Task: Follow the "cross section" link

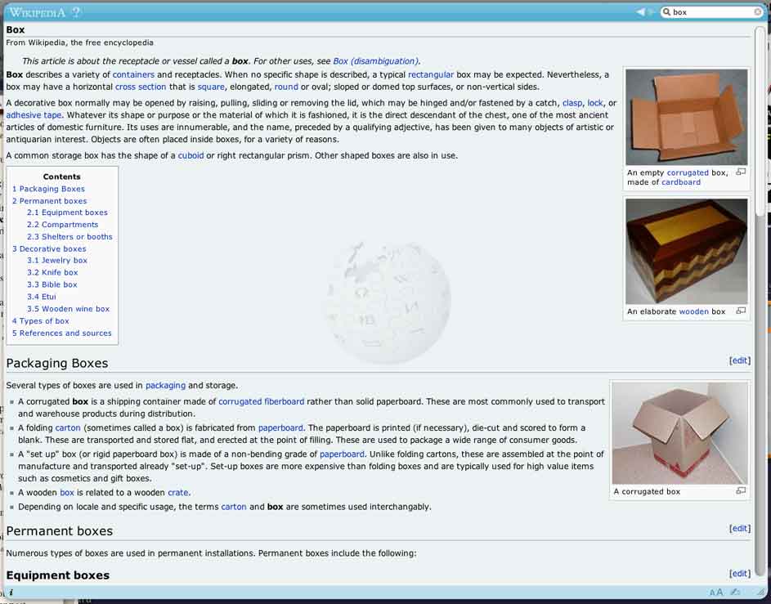Action: click(x=141, y=87)
